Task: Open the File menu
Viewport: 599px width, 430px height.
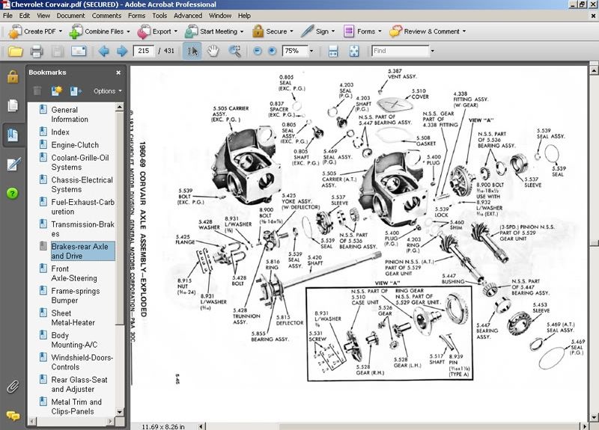Action: point(7,16)
